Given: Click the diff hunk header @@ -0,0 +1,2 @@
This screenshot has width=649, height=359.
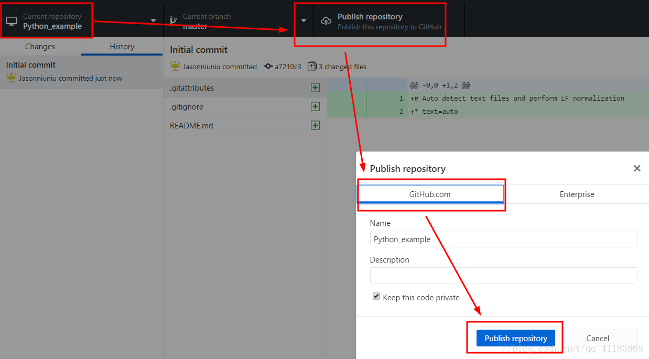Looking at the screenshot, I should tap(440, 85).
